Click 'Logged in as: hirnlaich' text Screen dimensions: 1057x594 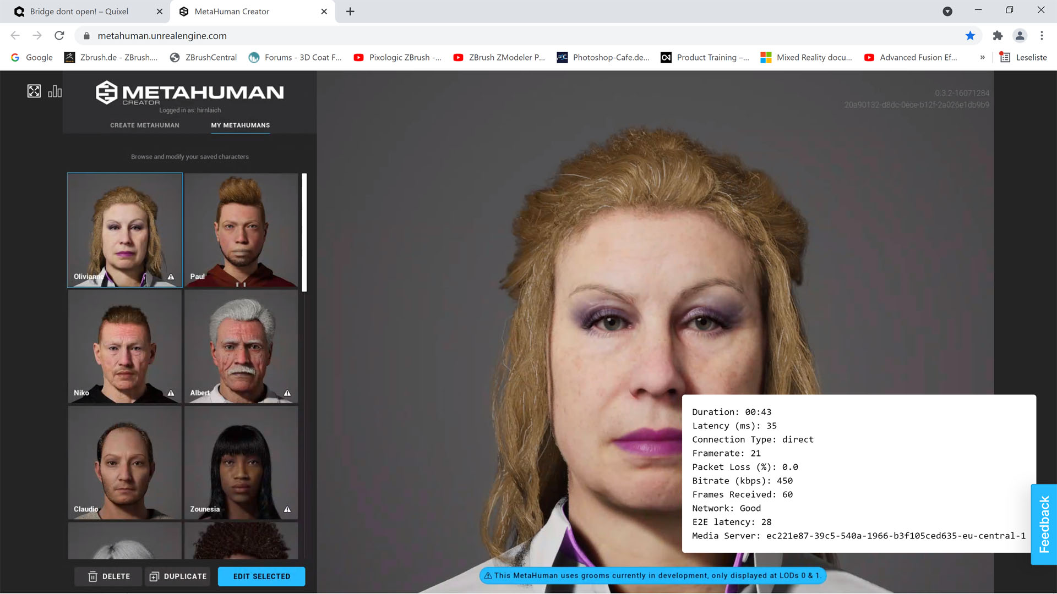190,110
